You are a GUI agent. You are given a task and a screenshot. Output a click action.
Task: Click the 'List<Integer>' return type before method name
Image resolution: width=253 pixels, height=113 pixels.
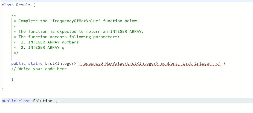point(61,63)
